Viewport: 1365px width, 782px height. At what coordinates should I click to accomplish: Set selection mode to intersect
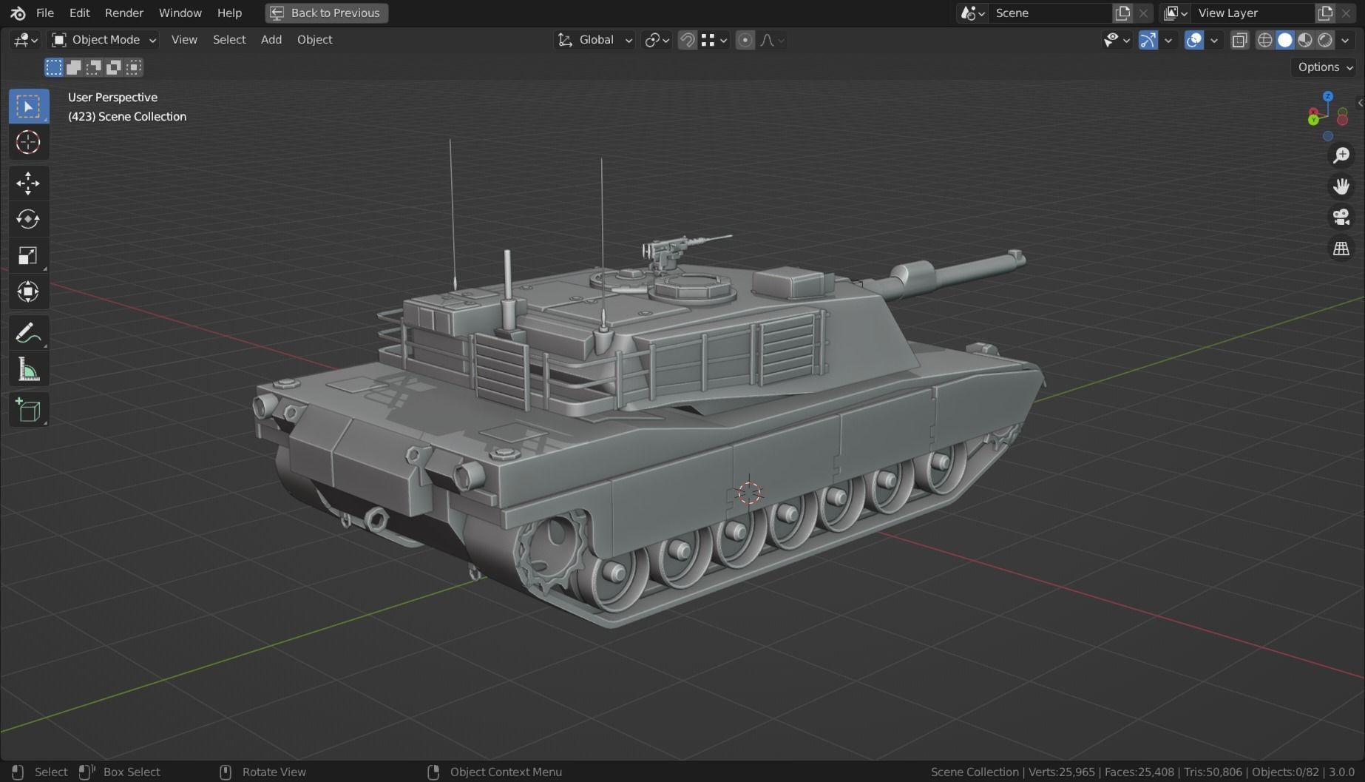[134, 67]
